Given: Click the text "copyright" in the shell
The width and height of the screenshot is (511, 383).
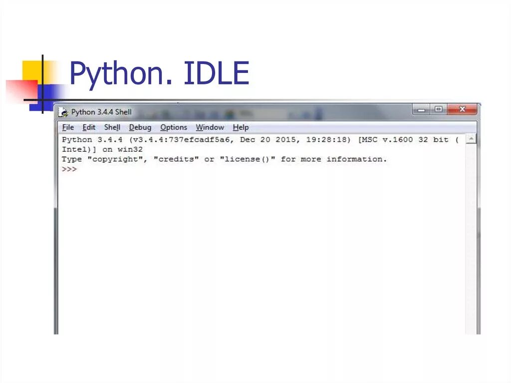Looking at the screenshot, I should pyautogui.click(x=115, y=159).
